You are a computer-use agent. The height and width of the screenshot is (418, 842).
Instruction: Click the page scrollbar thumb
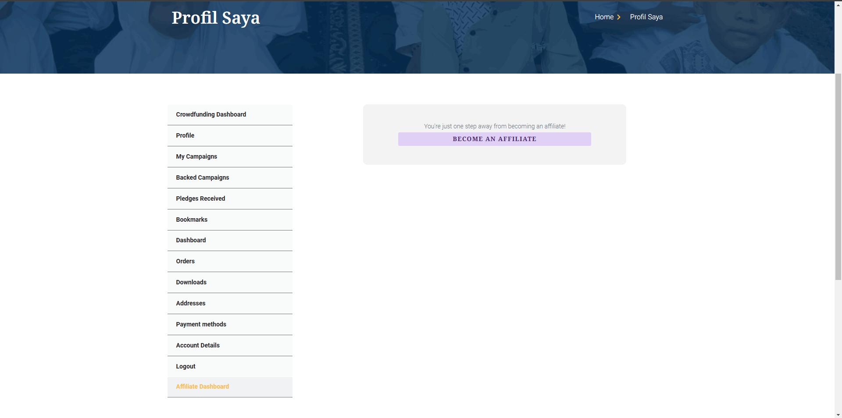tap(838, 176)
